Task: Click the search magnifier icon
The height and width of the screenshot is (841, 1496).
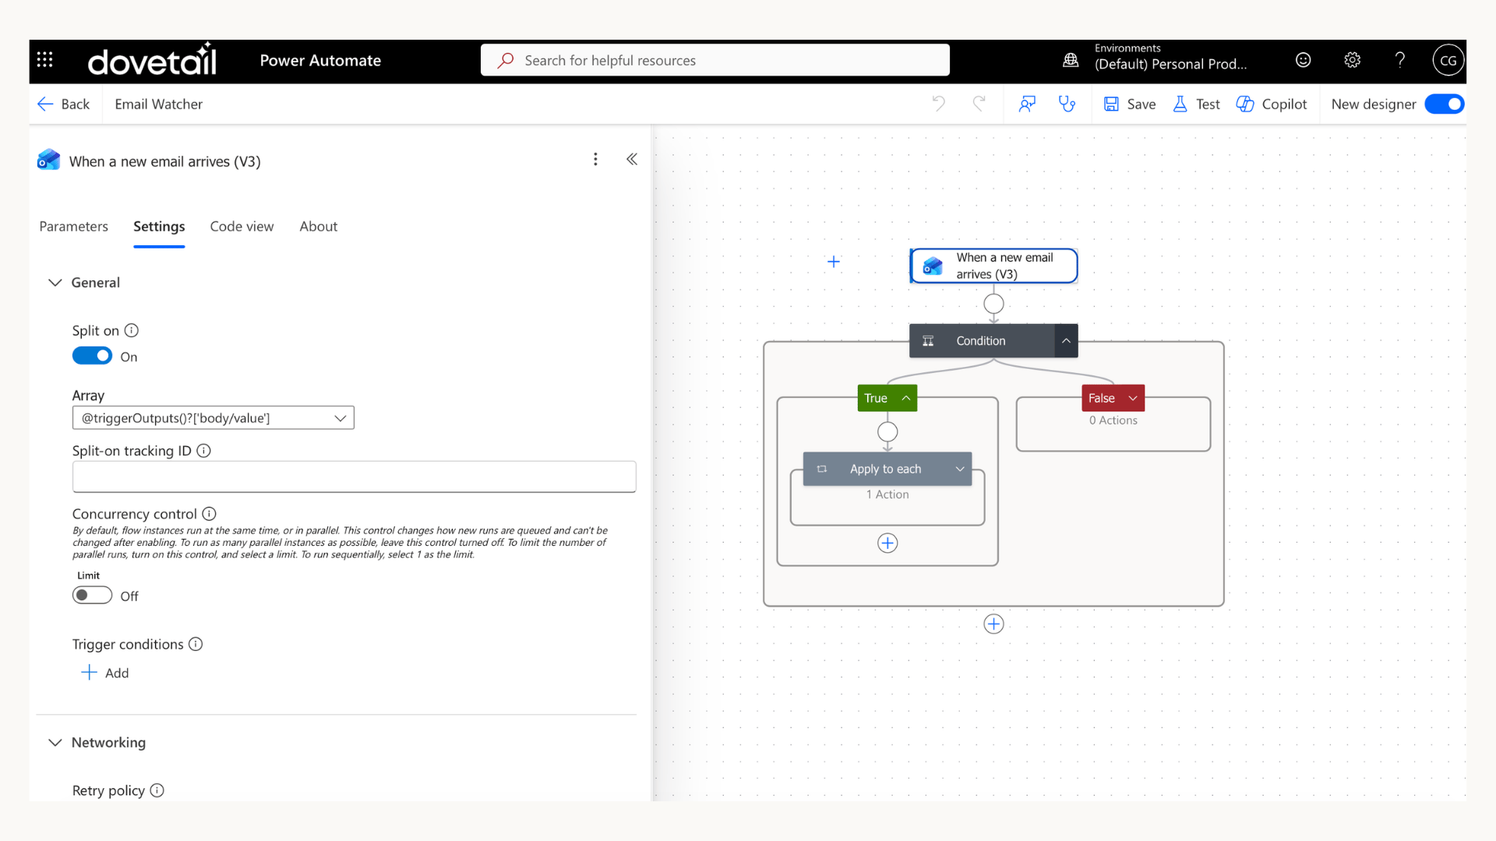Action: [506, 60]
